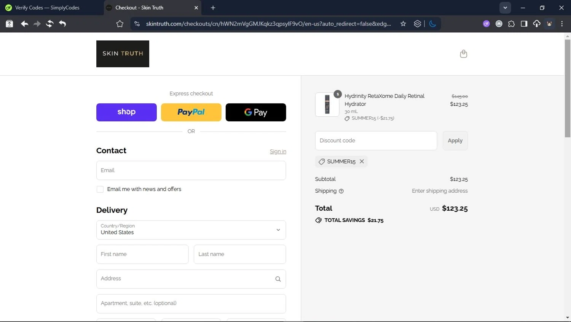
Task: Click the address search magnifier icon
Action: coord(278,279)
